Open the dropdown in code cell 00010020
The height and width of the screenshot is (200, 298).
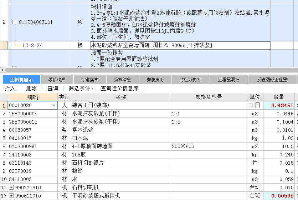coord(54,105)
